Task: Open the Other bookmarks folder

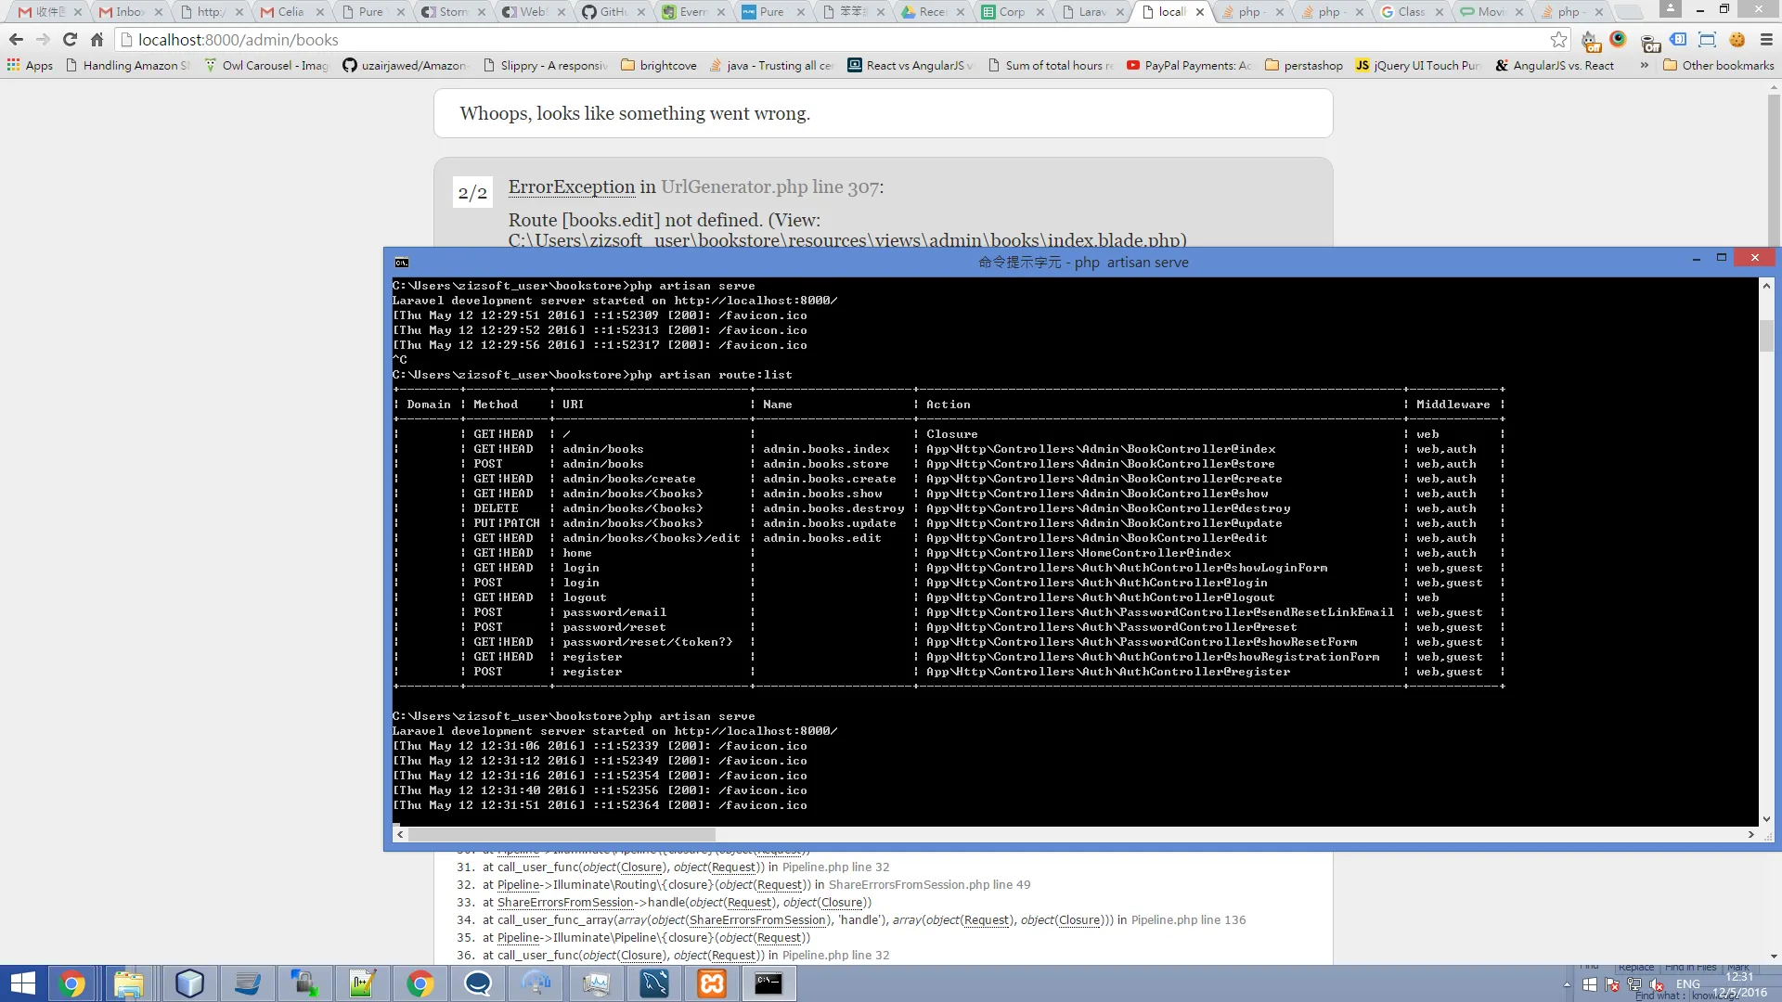Action: (x=1718, y=66)
